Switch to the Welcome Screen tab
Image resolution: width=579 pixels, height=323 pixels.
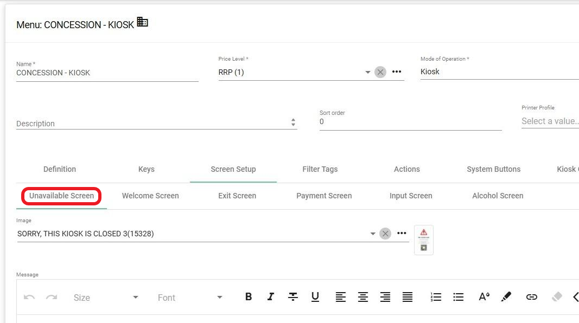150,196
